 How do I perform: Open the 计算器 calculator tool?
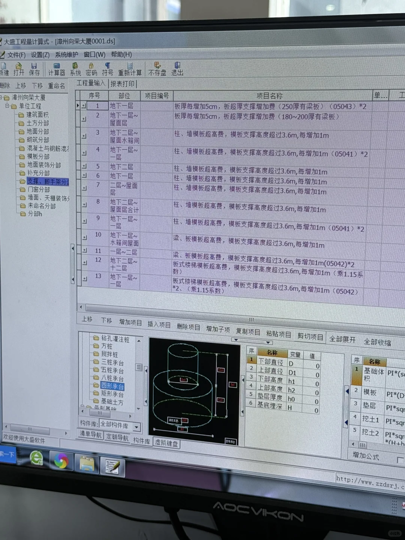pos(57,69)
